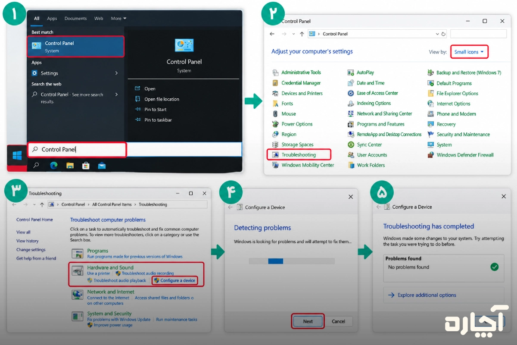Switch to the Apps search tab
Screen dimensions: 517x345
click(x=52, y=19)
